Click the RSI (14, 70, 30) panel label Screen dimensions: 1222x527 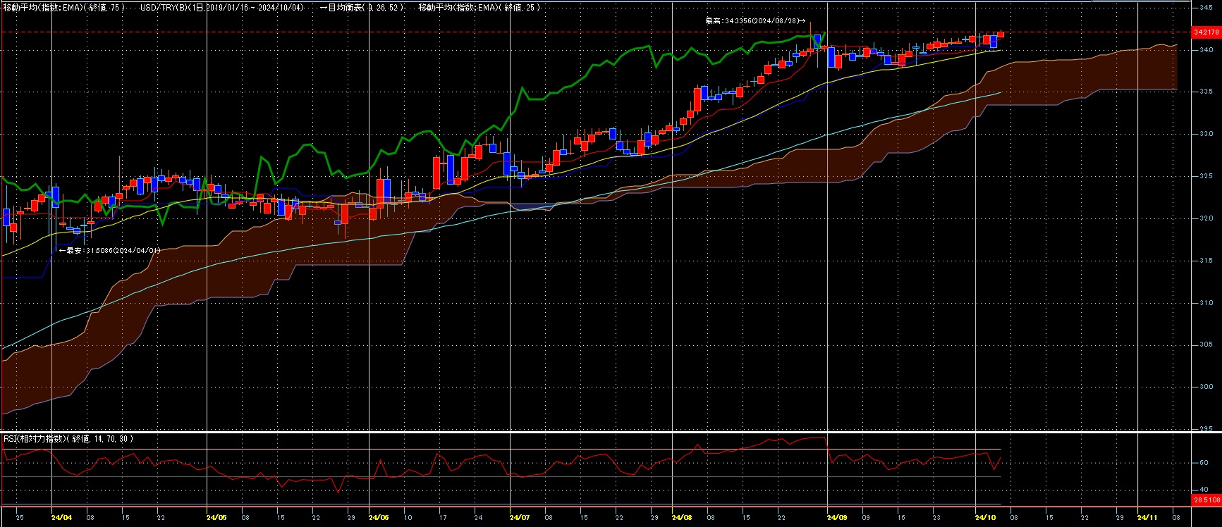pyautogui.click(x=68, y=439)
